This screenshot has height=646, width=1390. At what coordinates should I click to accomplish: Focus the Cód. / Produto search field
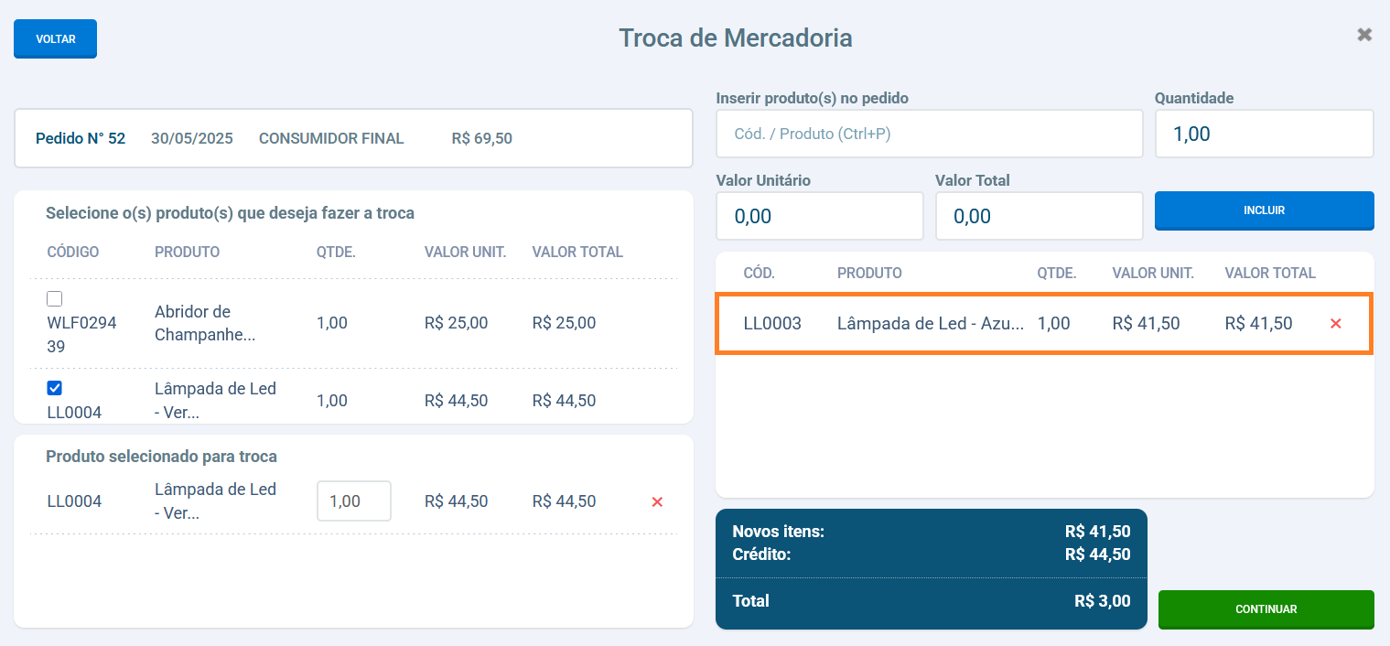point(929,134)
